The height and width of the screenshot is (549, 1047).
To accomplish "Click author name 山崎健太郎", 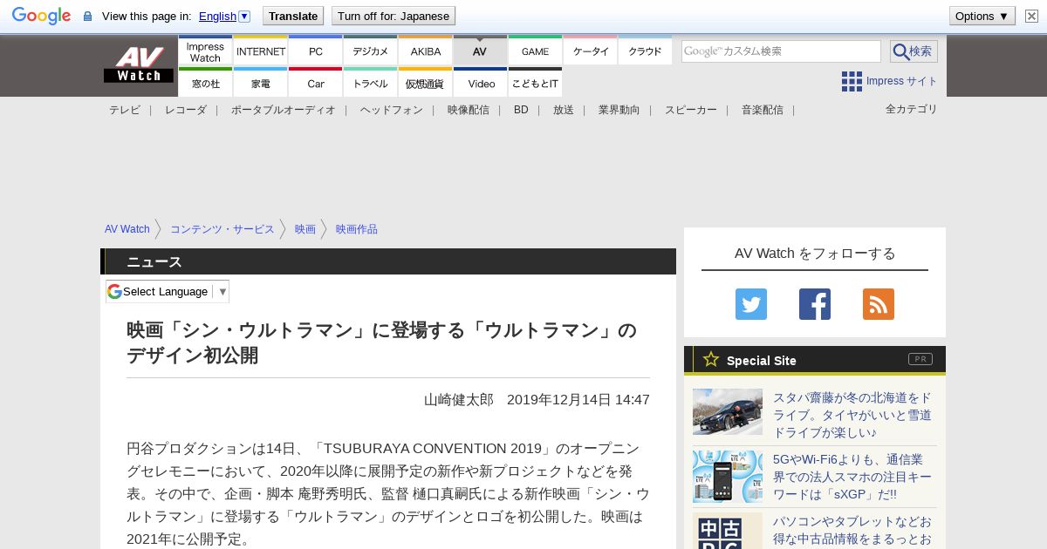I will [459, 399].
